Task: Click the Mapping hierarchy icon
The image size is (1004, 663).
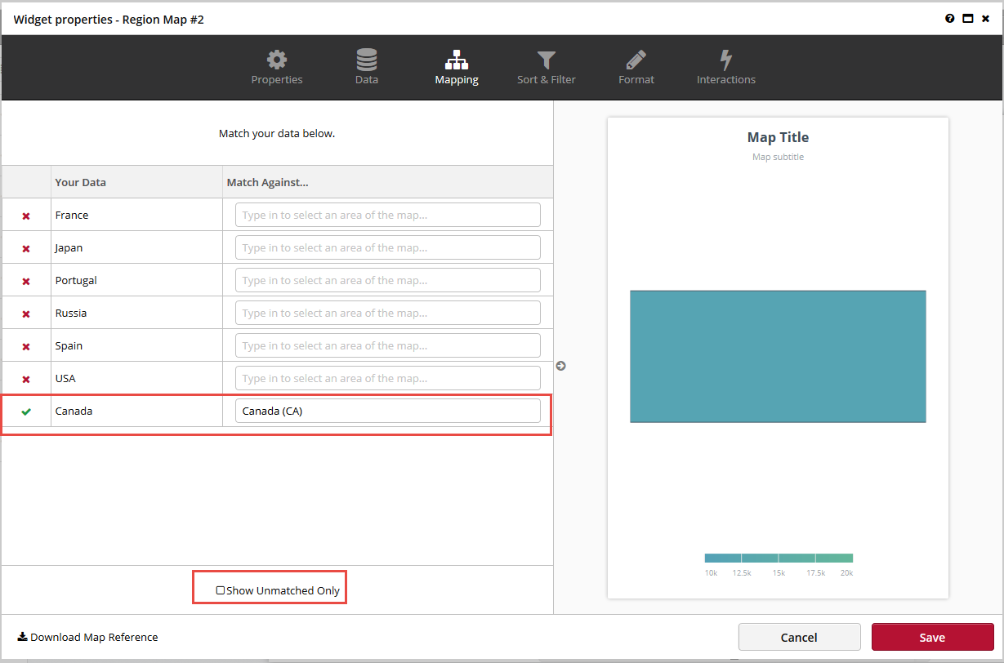Action: 456,59
